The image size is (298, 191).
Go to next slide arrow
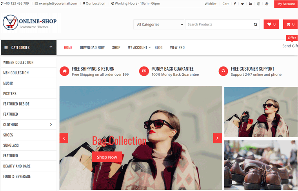[217, 138]
